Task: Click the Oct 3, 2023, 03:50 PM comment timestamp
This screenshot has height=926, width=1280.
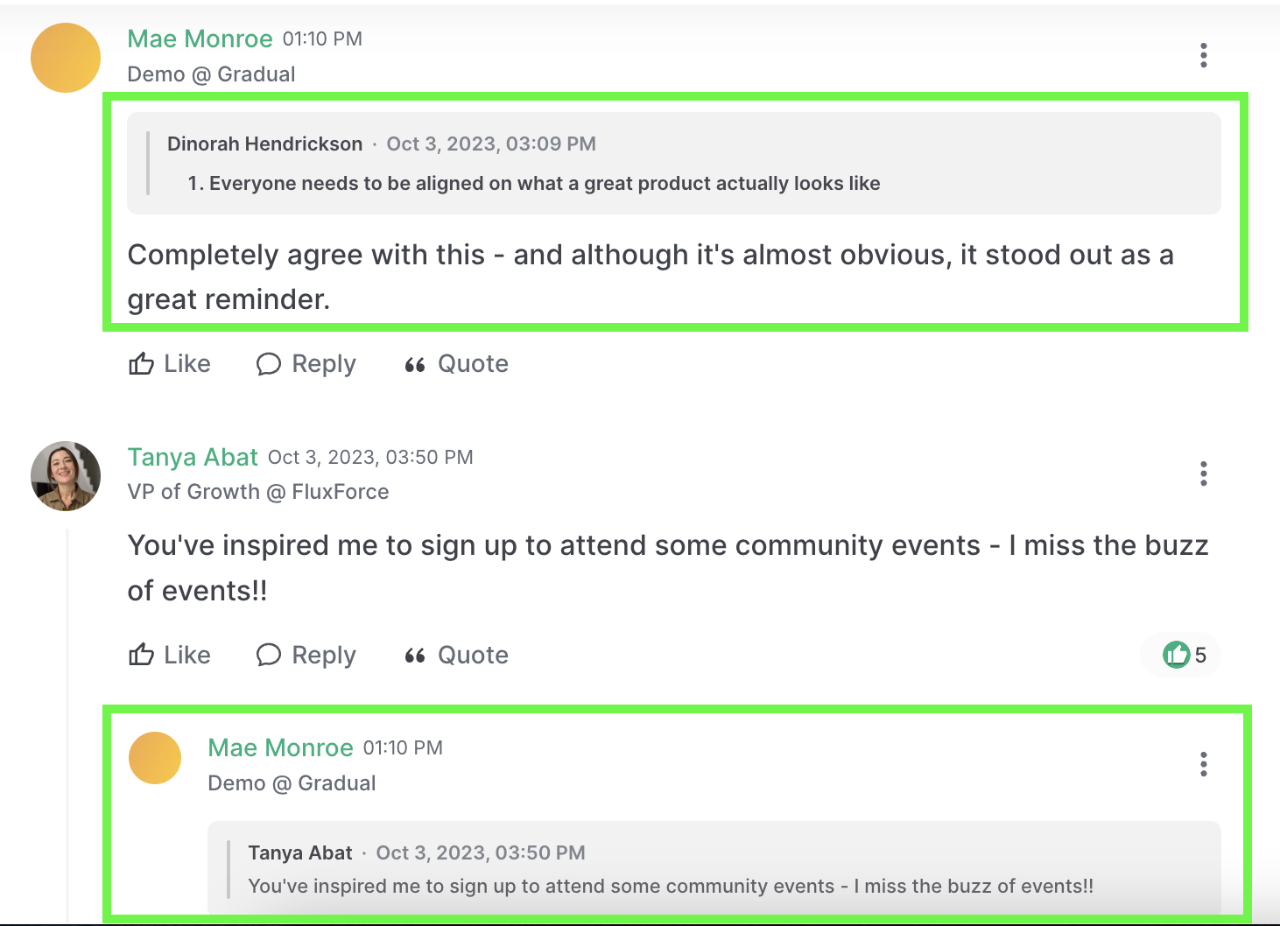Action: pyautogui.click(x=370, y=458)
